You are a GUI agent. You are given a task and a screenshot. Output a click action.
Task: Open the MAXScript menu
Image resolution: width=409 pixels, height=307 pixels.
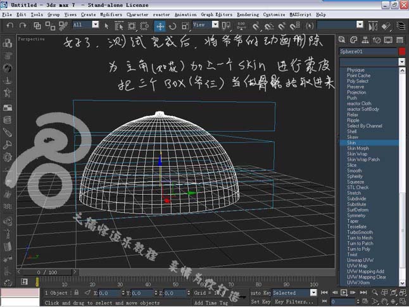(300, 15)
